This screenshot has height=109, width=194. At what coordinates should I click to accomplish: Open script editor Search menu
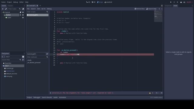coord(33,9)
